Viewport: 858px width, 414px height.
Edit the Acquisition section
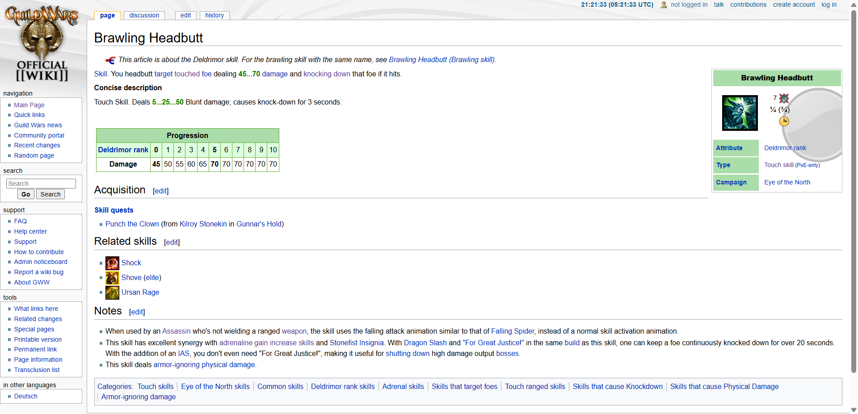(x=161, y=191)
